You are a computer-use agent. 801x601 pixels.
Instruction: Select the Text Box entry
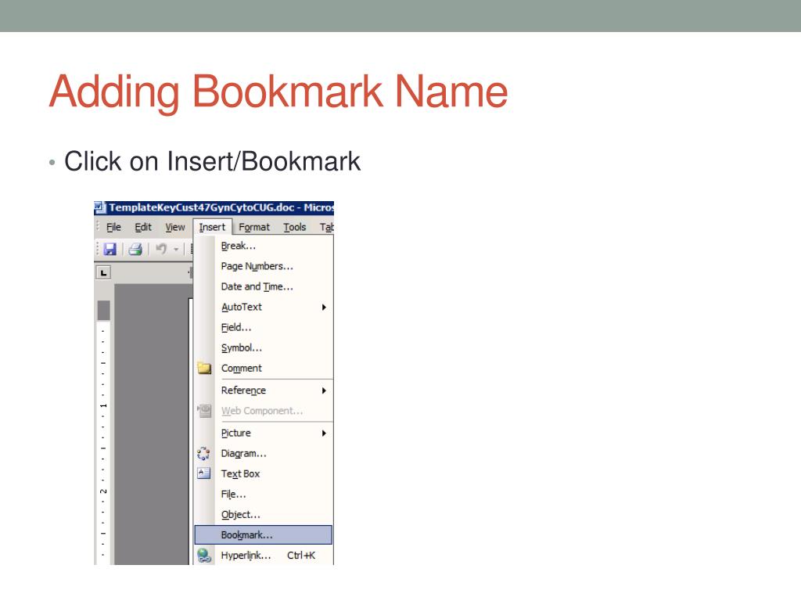pos(264,473)
